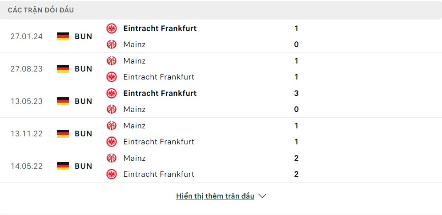This screenshot has height=215, width=442.
Task: Click Mainz crest in 27.08.23 match
Action: point(112,61)
